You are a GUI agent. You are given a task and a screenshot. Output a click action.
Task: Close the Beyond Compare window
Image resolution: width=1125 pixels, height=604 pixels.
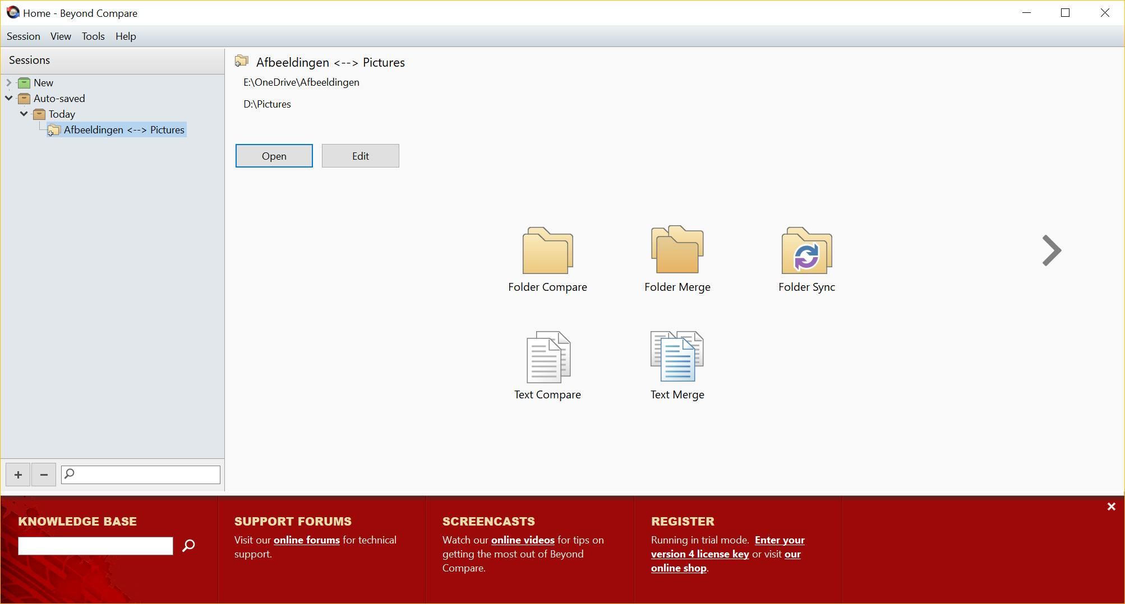1105,12
